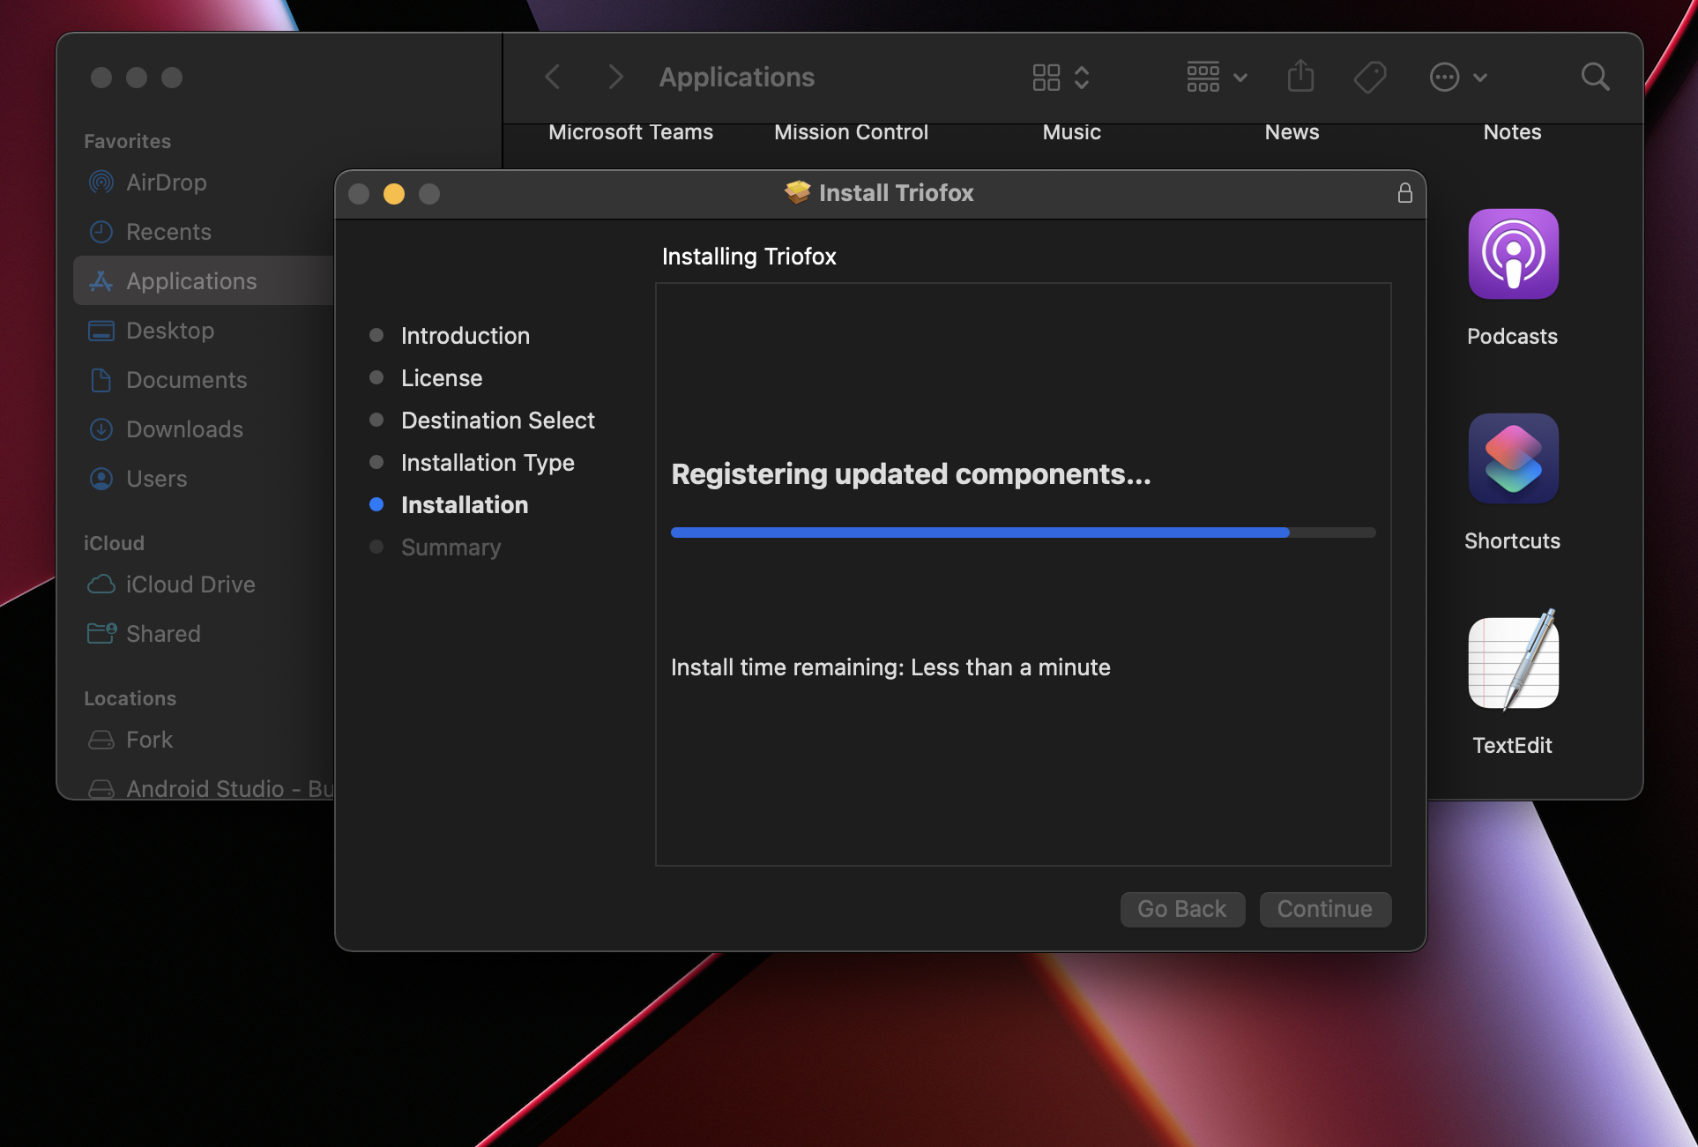Open iCloud Drive in Finder sidebar
The height and width of the screenshot is (1147, 1698).
click(x=203, y=584)
